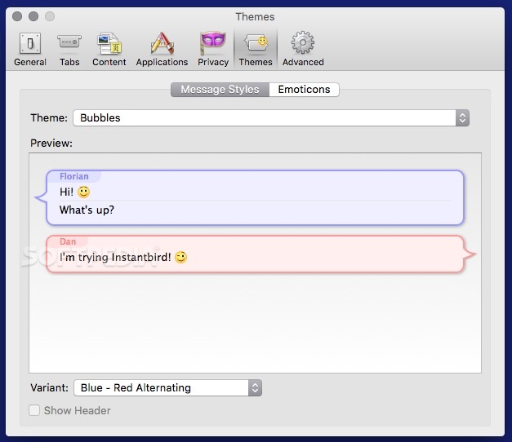Open the Theme dropdown showing Bubbles
The width and height of the screenshot is (512, 442).
271,117
